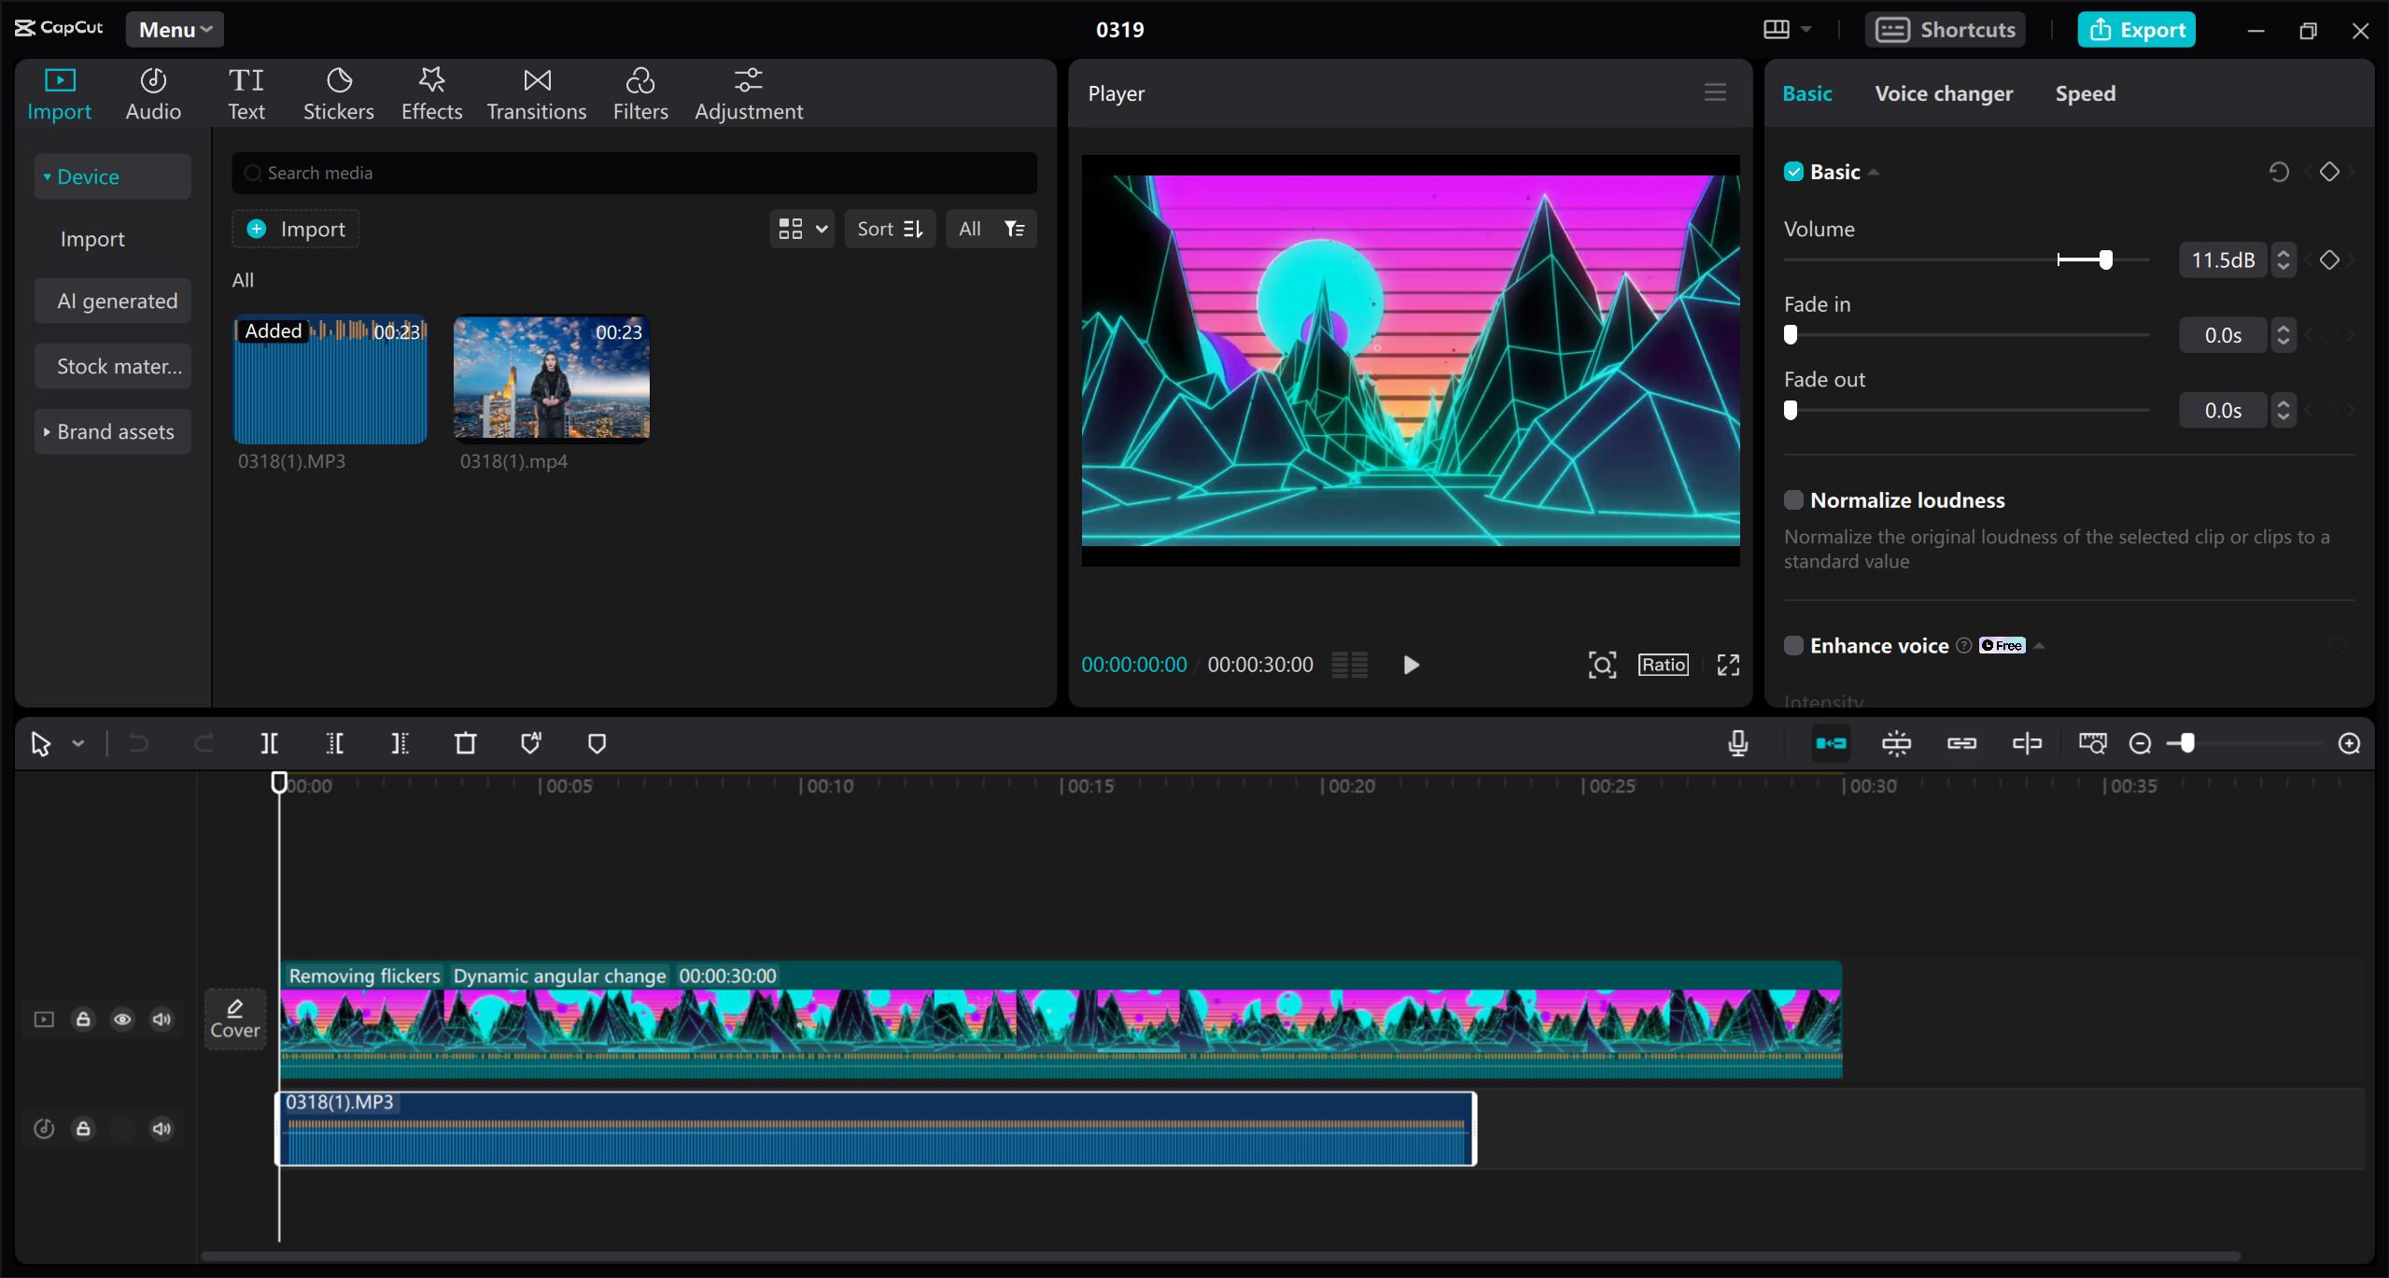The height and width of the screenshot is (1278, 2389).
Task: Select AI generated in sidebar
Action: pos(113,301)
